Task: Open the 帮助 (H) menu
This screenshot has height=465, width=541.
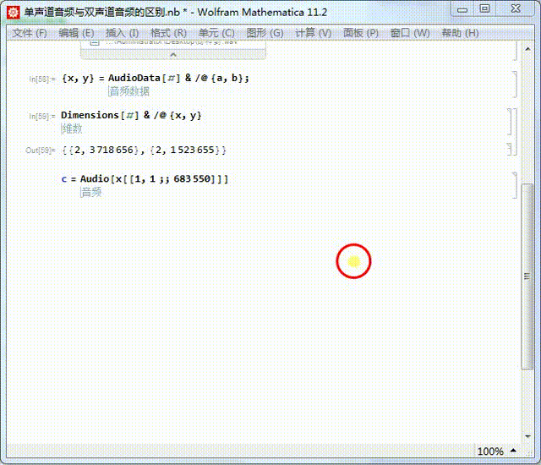Action: pos(460,33)
